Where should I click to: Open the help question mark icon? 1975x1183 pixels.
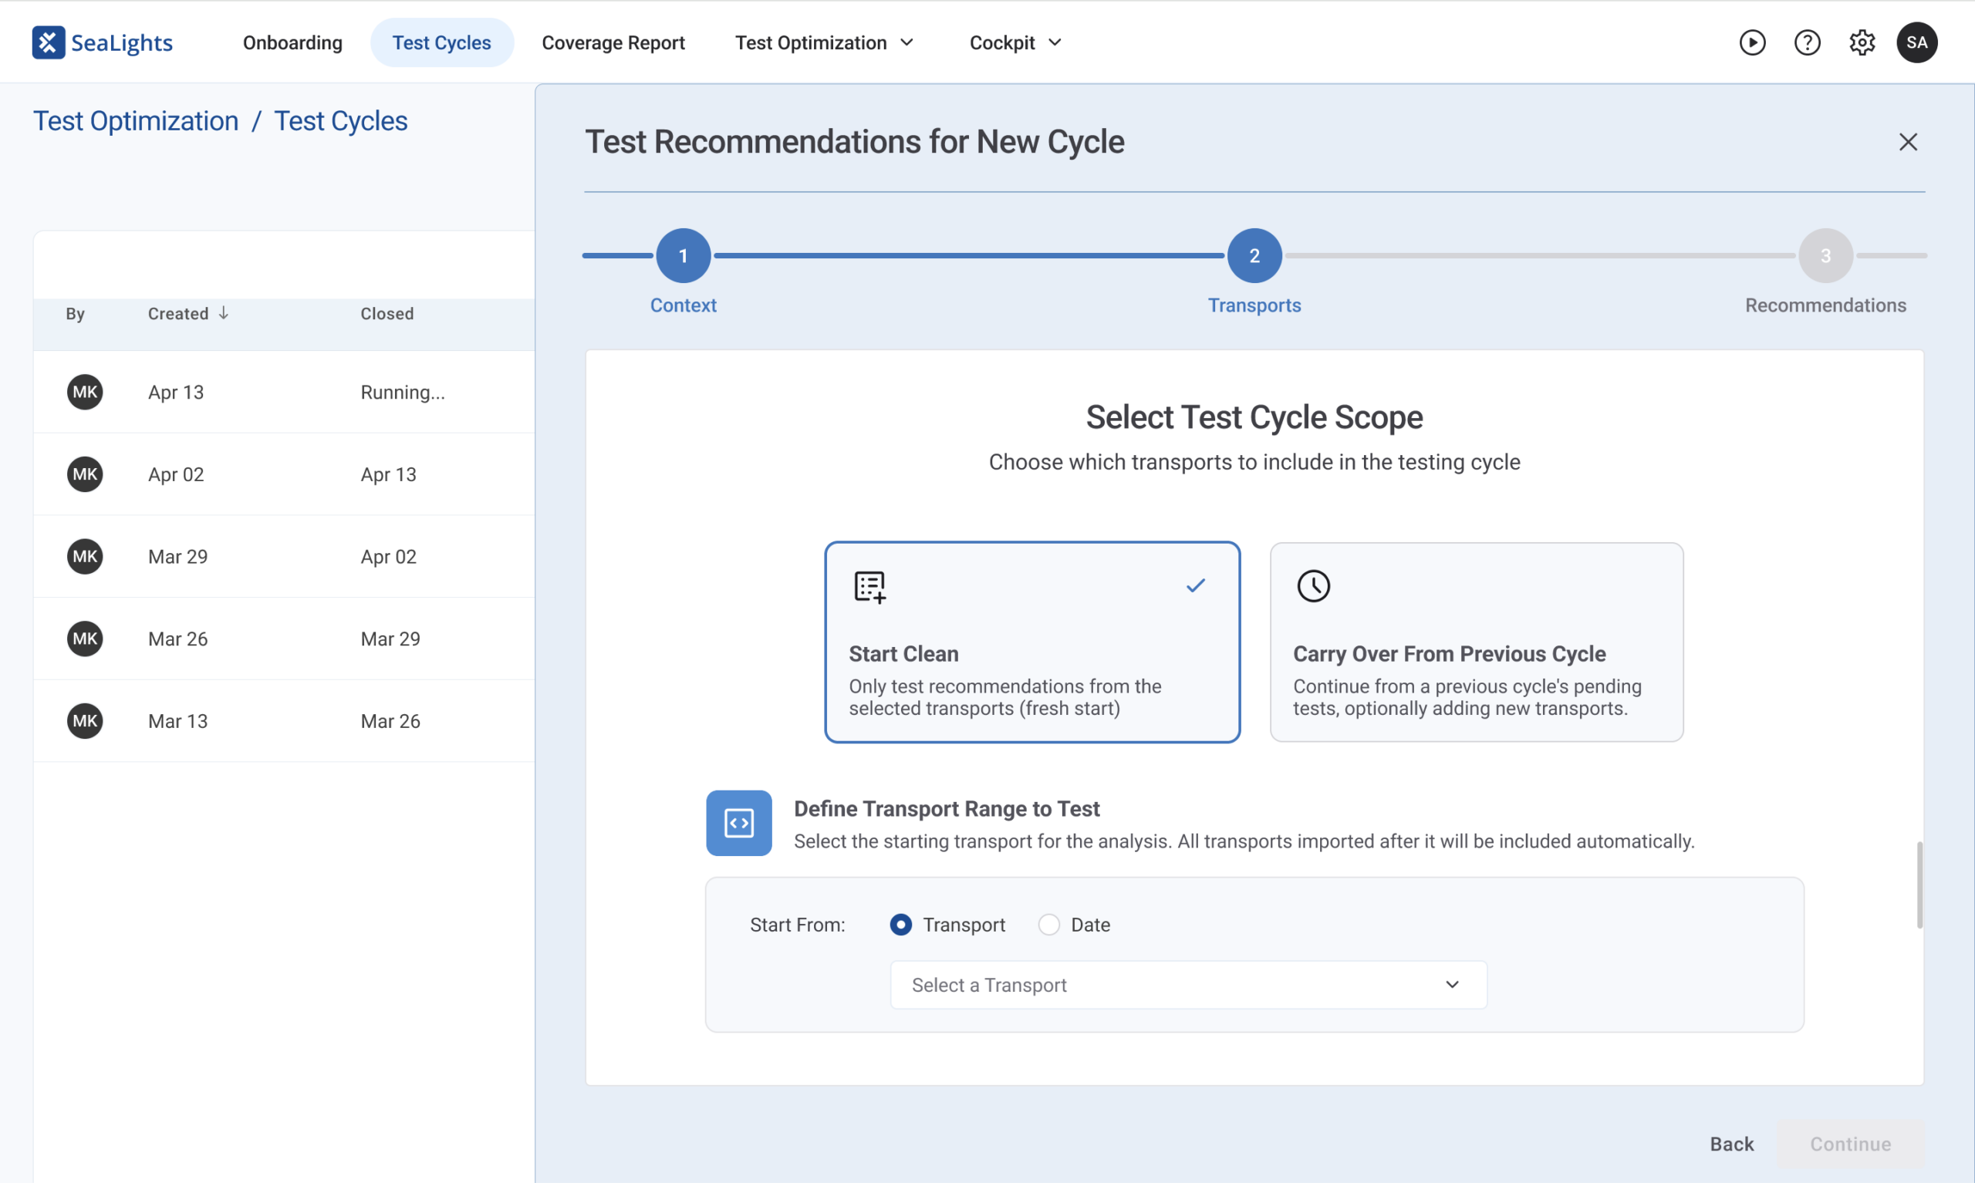pyautogui.click(x=1807, y=42)
